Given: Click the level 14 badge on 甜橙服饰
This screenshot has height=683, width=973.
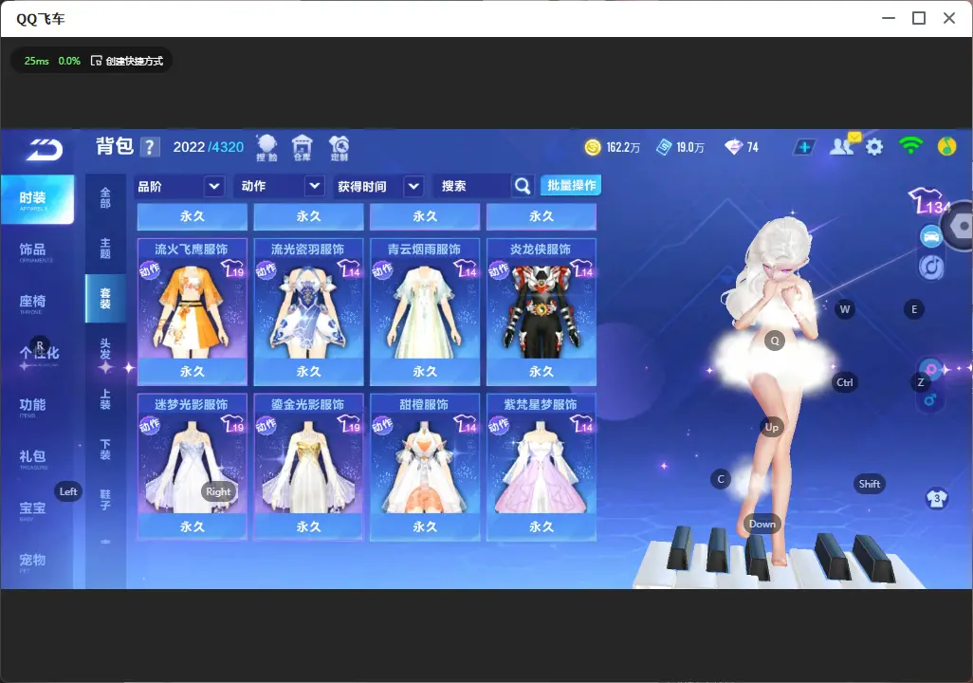Looking at the screenshot, I should [466, 424].
